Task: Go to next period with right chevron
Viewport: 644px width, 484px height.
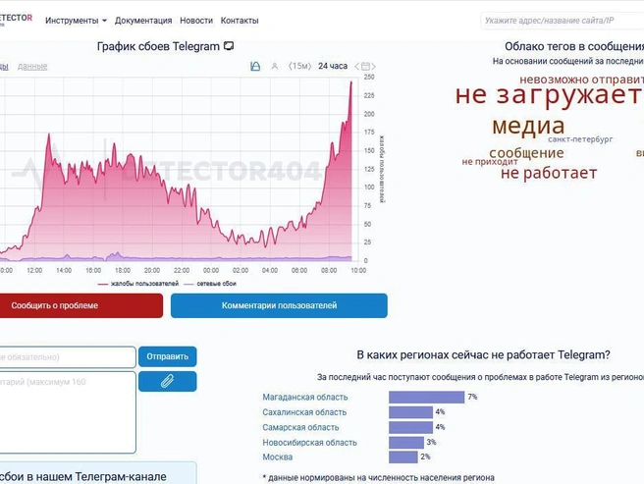Action: 373,66
